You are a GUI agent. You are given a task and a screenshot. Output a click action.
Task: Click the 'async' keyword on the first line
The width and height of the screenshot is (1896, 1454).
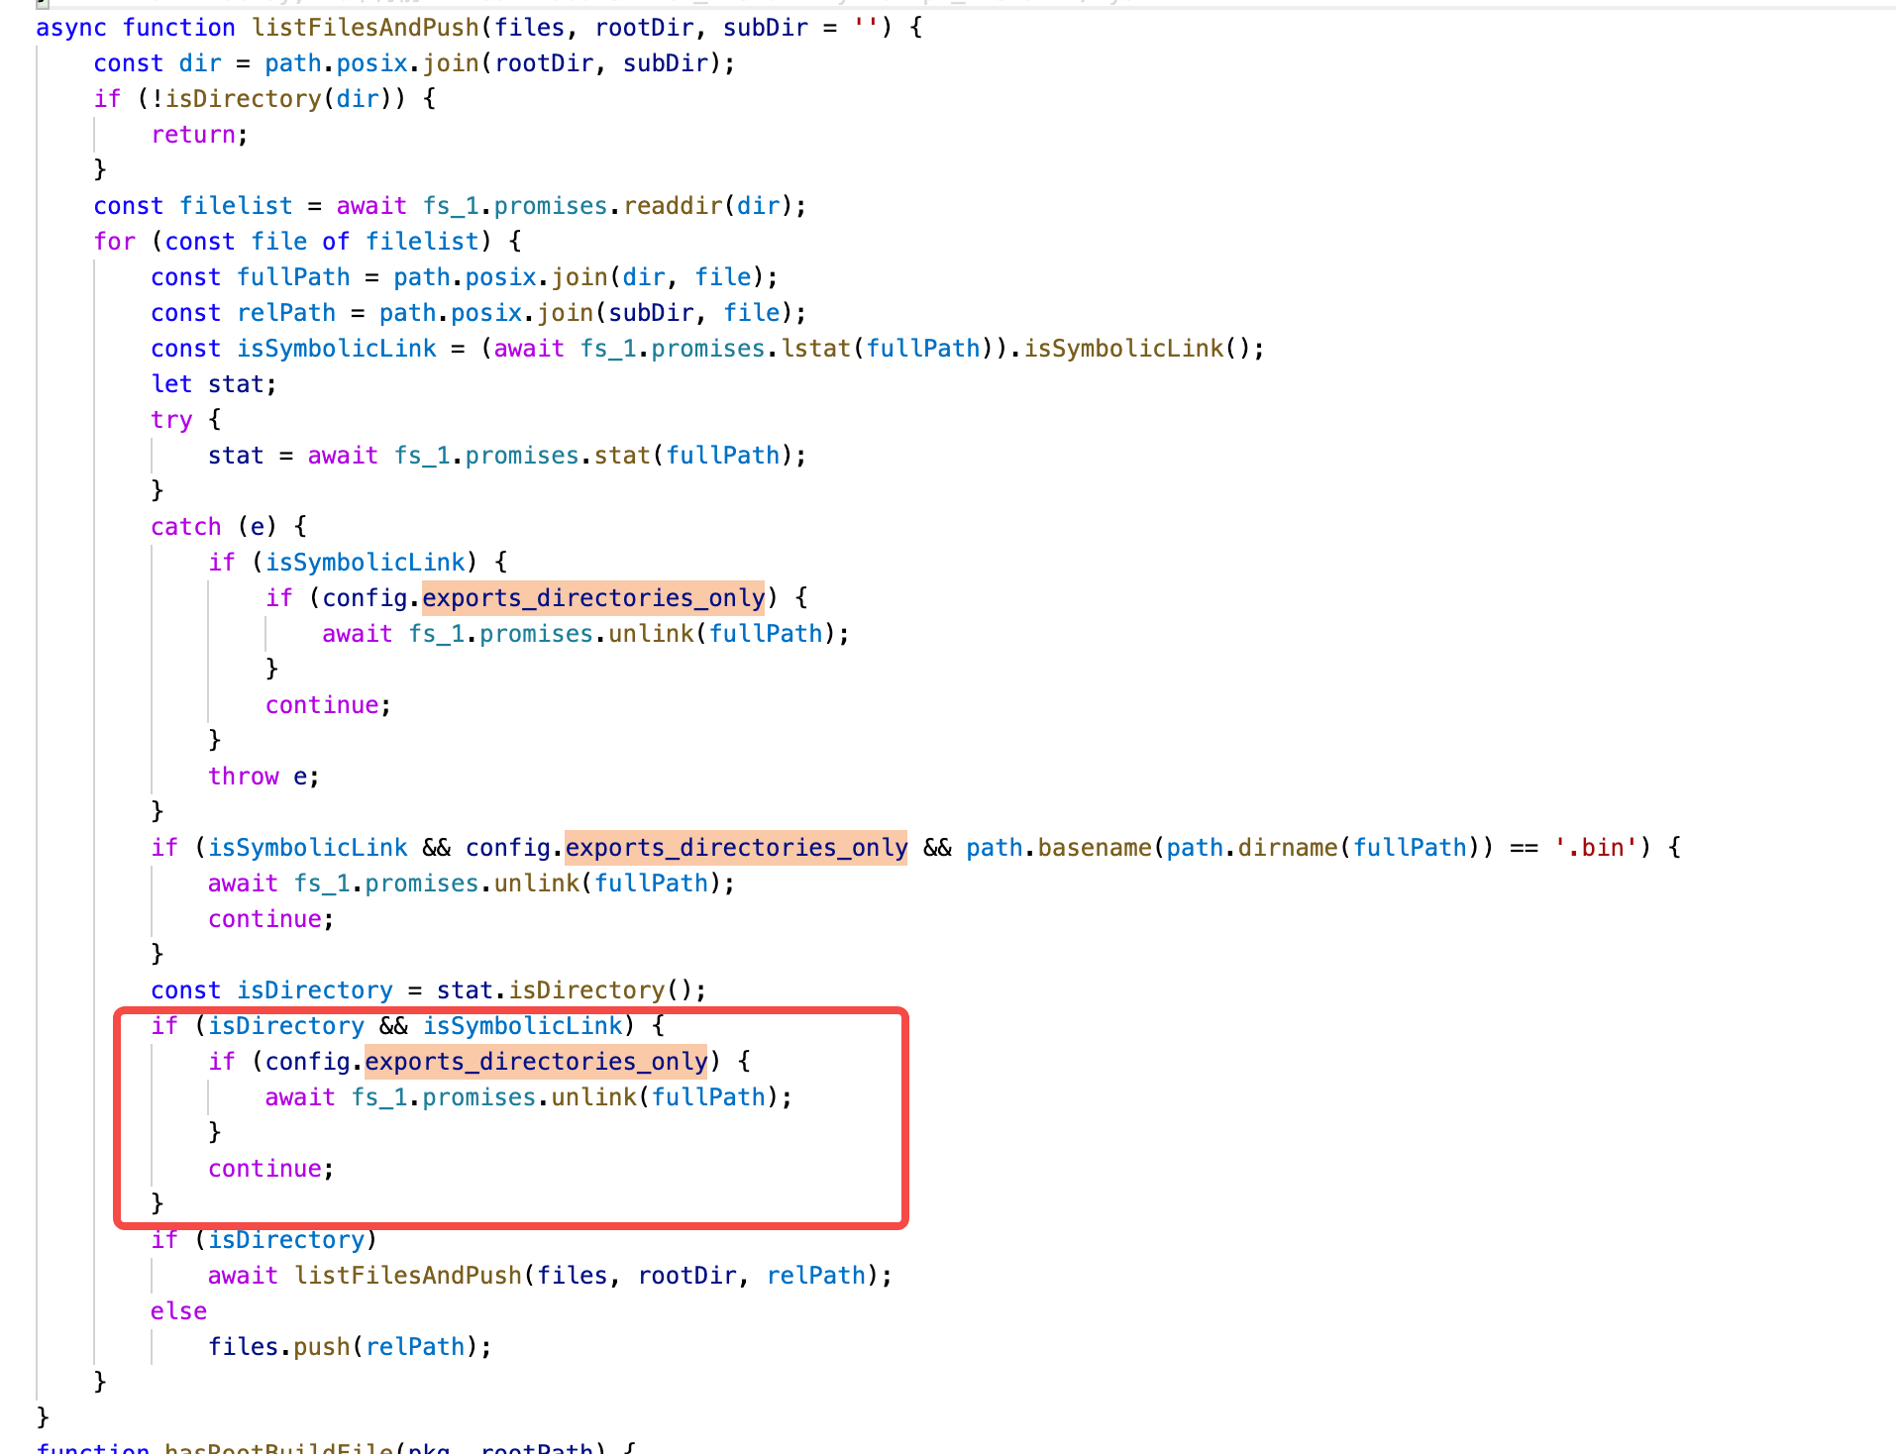(x=71, y=28)
